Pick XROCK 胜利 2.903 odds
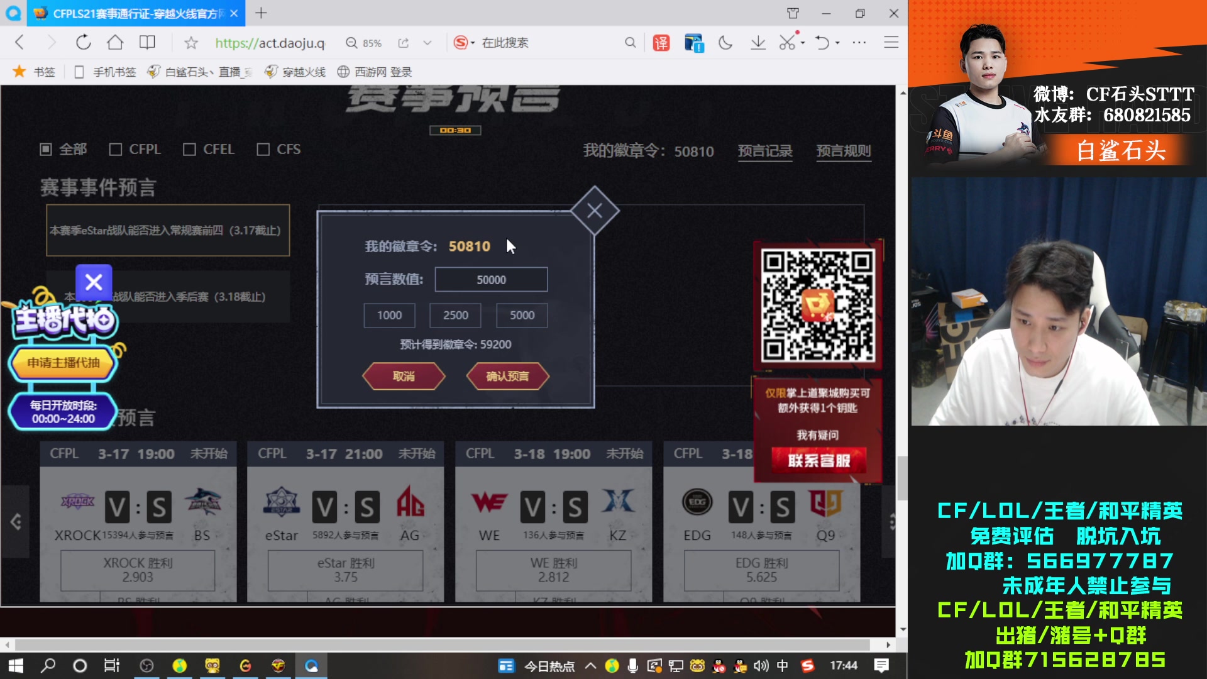The image size is (1207, 679). pyautogui.click(x=138, y=570)
